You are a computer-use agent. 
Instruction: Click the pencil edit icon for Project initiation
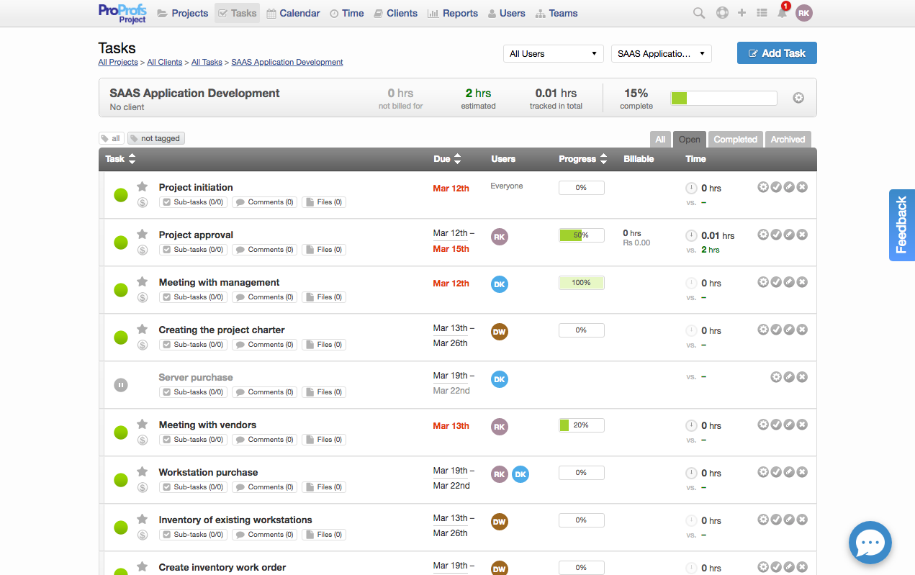coord(789,187)
